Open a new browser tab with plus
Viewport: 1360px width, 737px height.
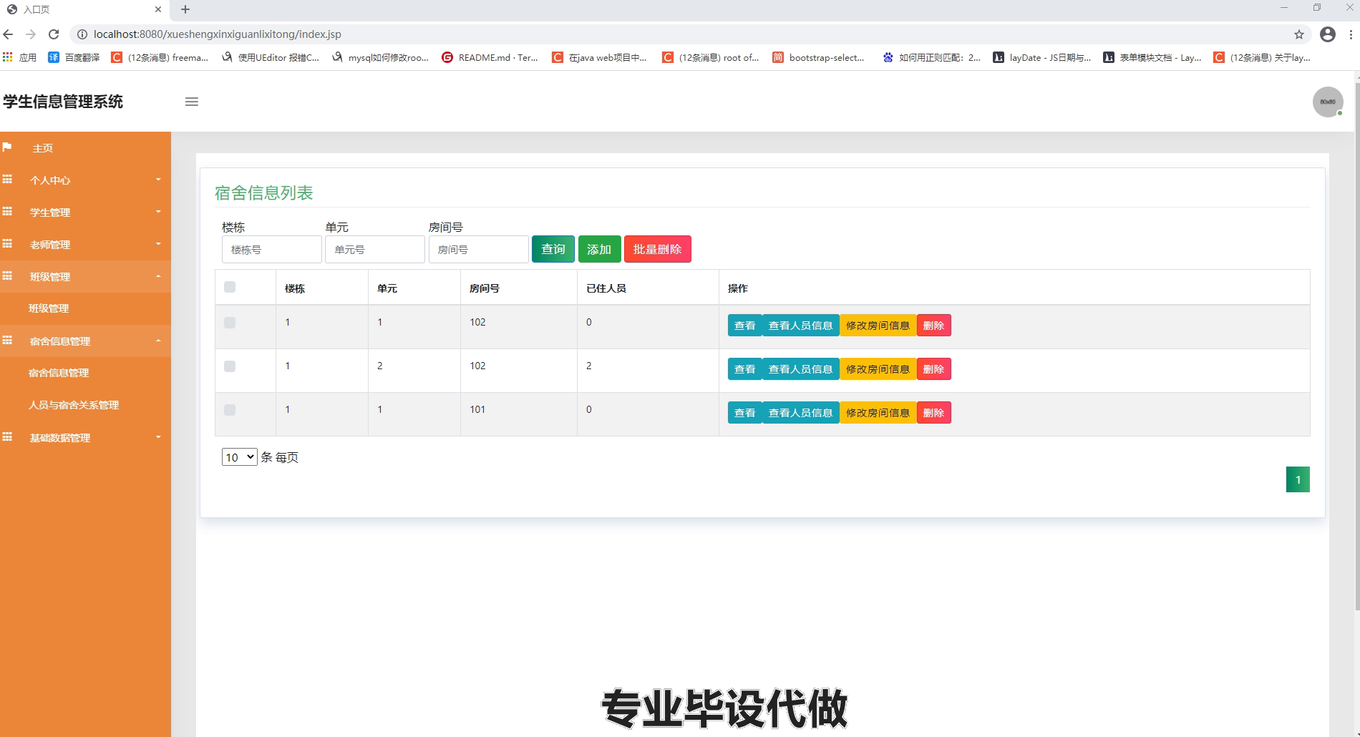pos(185,9)
